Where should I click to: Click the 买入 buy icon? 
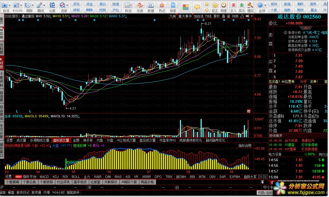[234, 5]
